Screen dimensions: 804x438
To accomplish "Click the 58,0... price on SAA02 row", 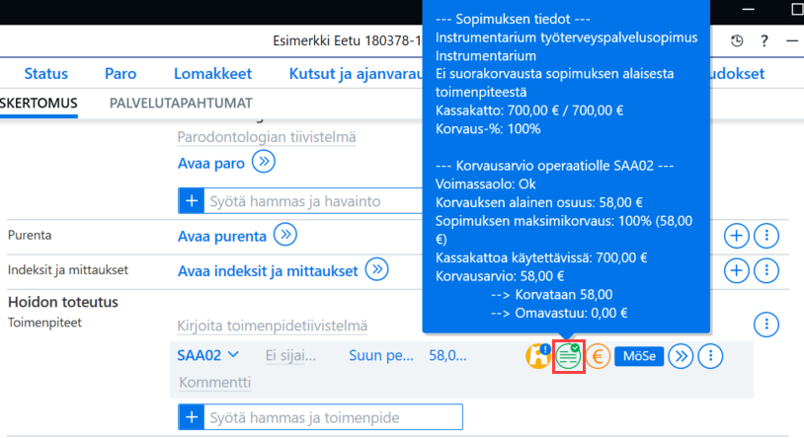I will [447, 355].
